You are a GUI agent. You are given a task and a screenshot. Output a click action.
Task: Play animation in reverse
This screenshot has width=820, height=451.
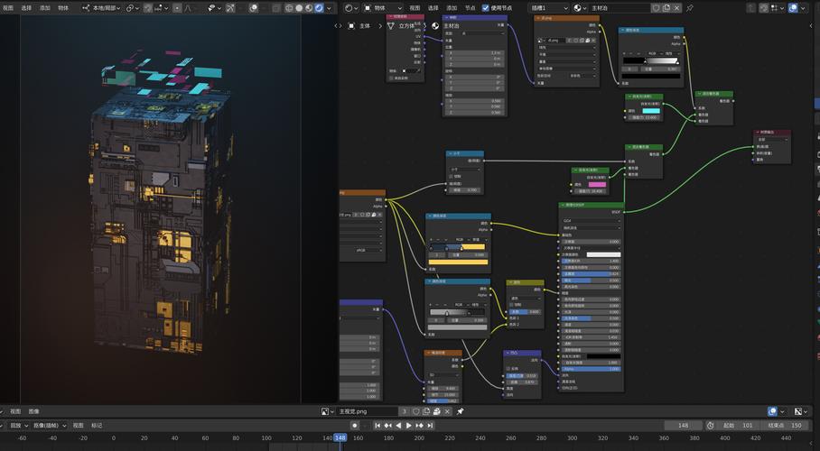[x=398, y=426]
